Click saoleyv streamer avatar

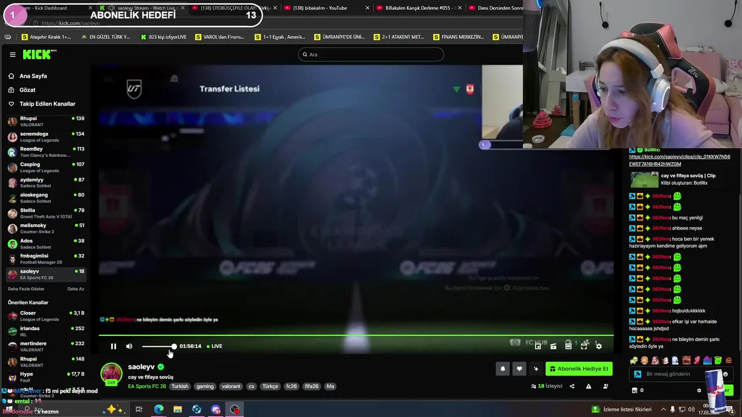111,374
